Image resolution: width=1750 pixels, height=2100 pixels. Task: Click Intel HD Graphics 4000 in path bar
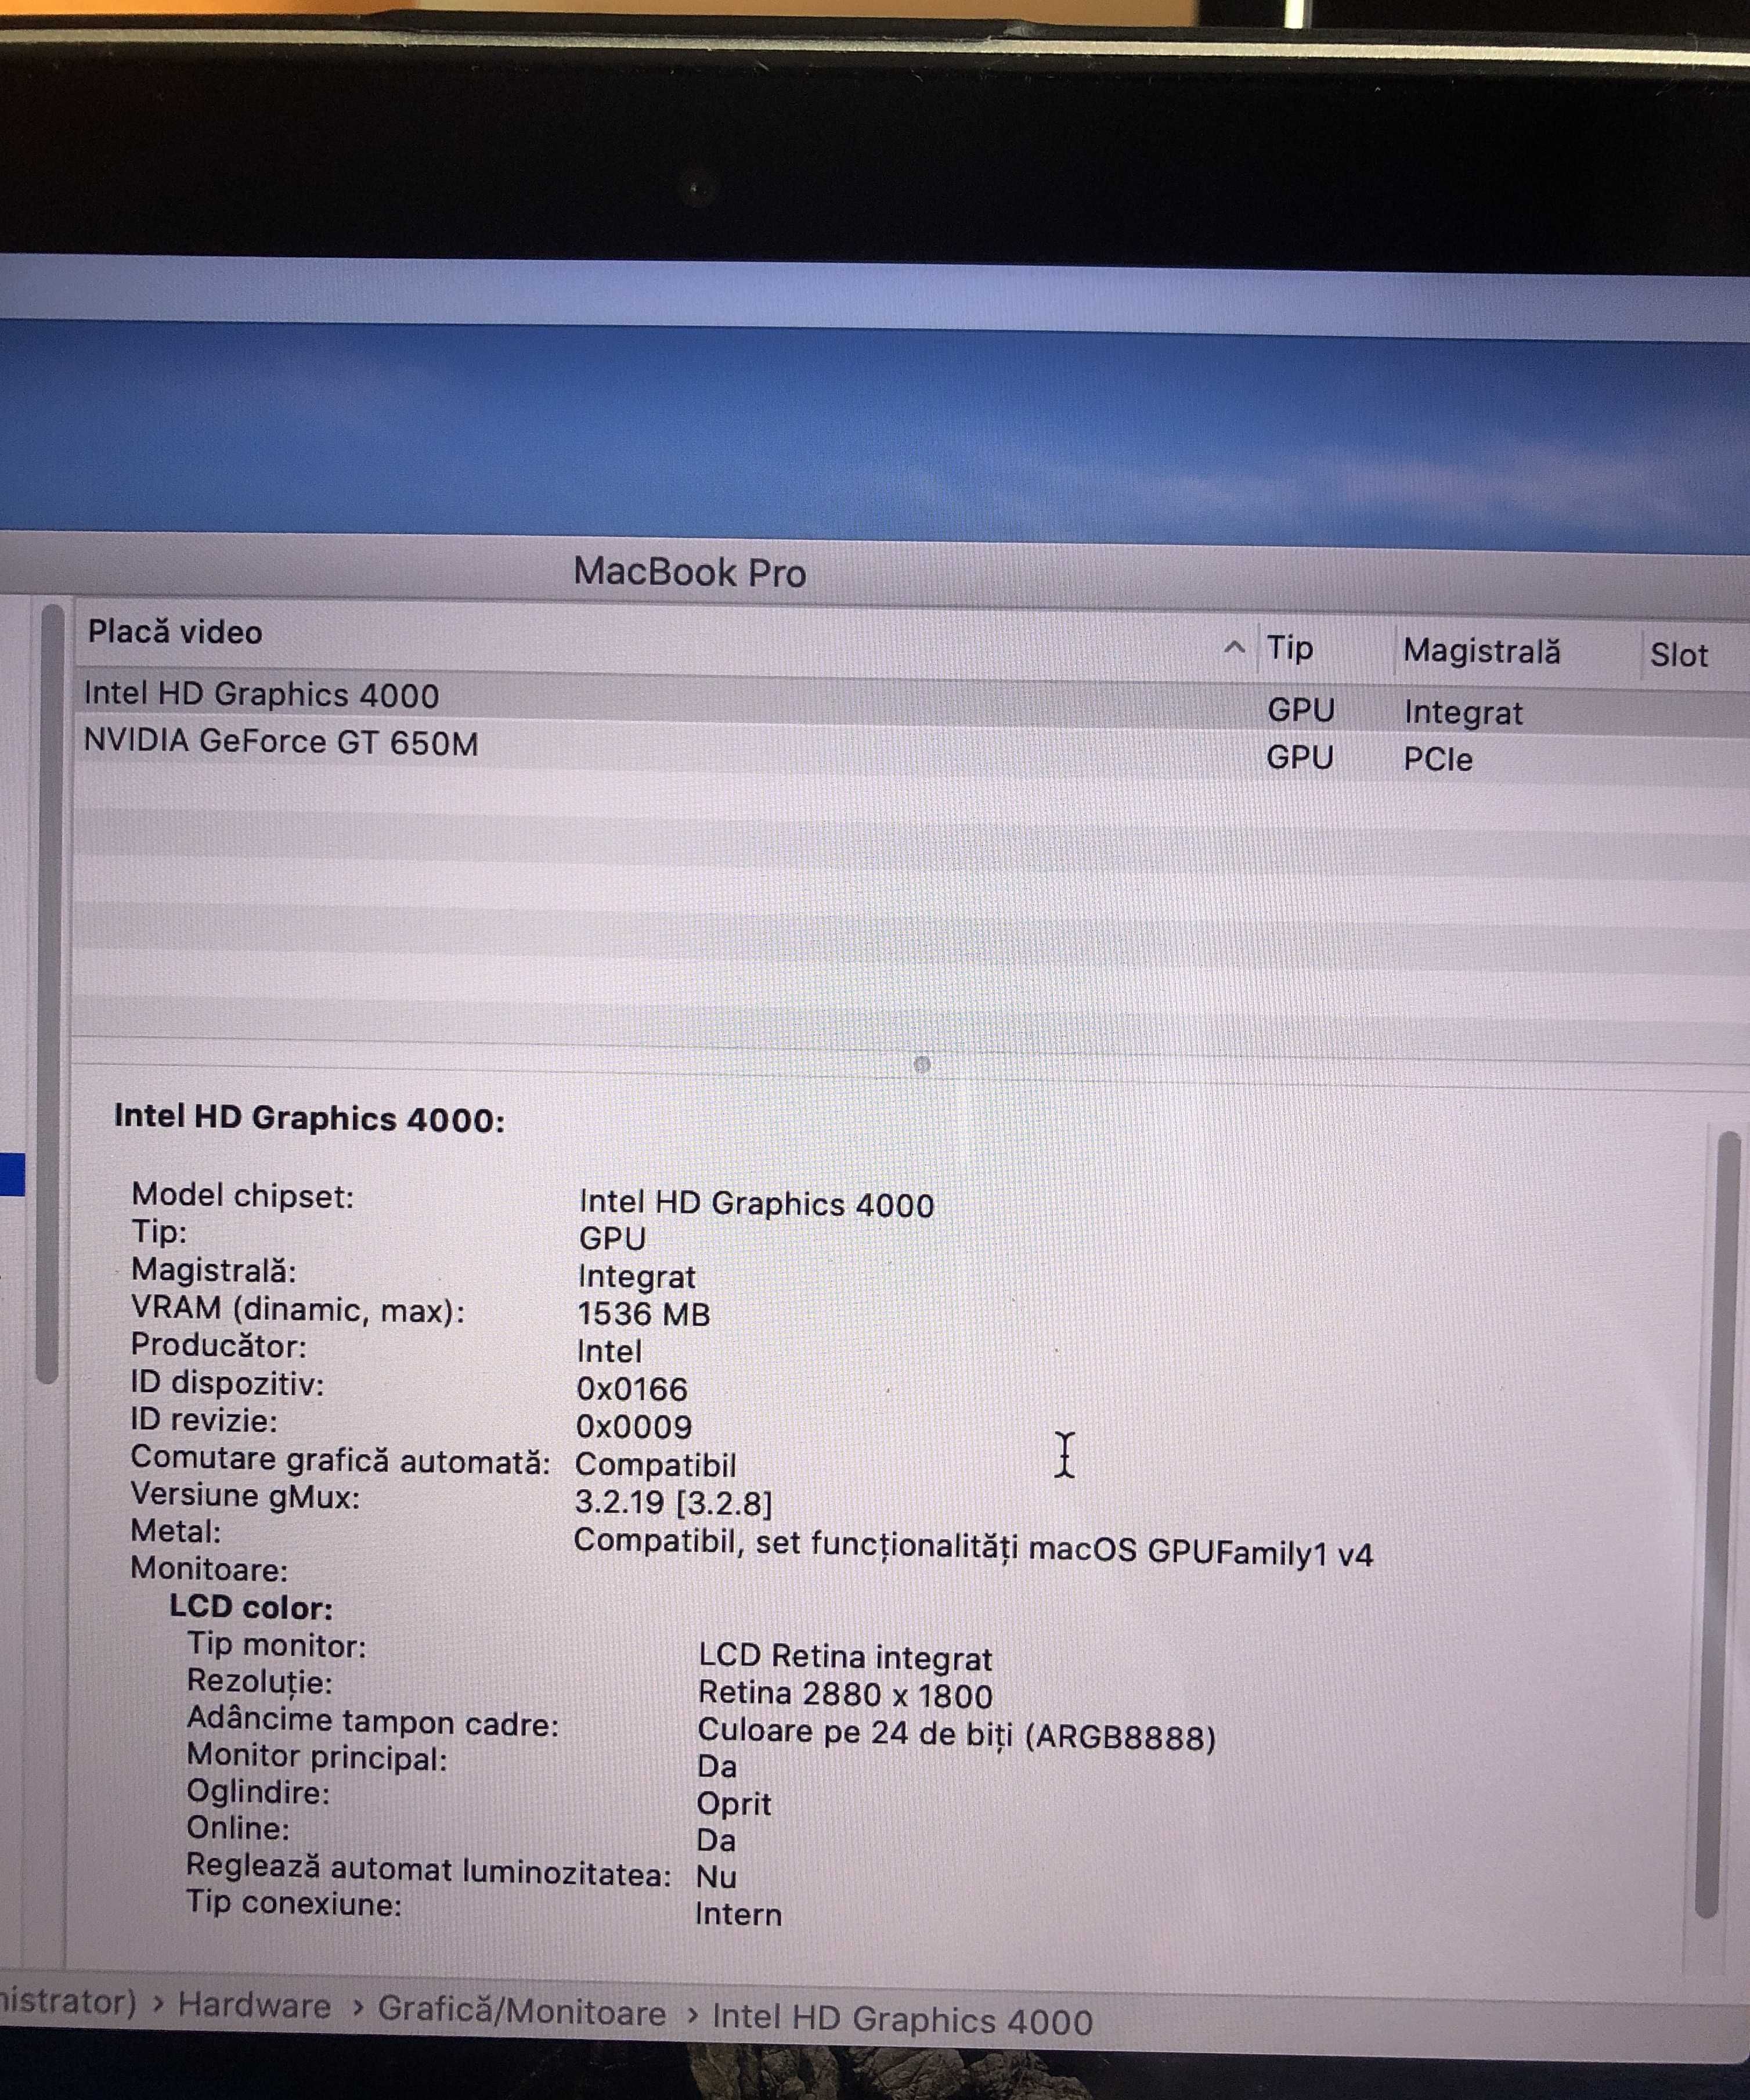coord(902,2020)
